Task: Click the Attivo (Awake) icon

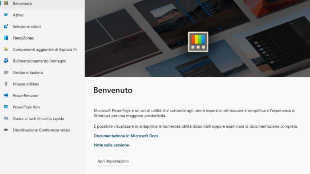Action: [6, 15]
